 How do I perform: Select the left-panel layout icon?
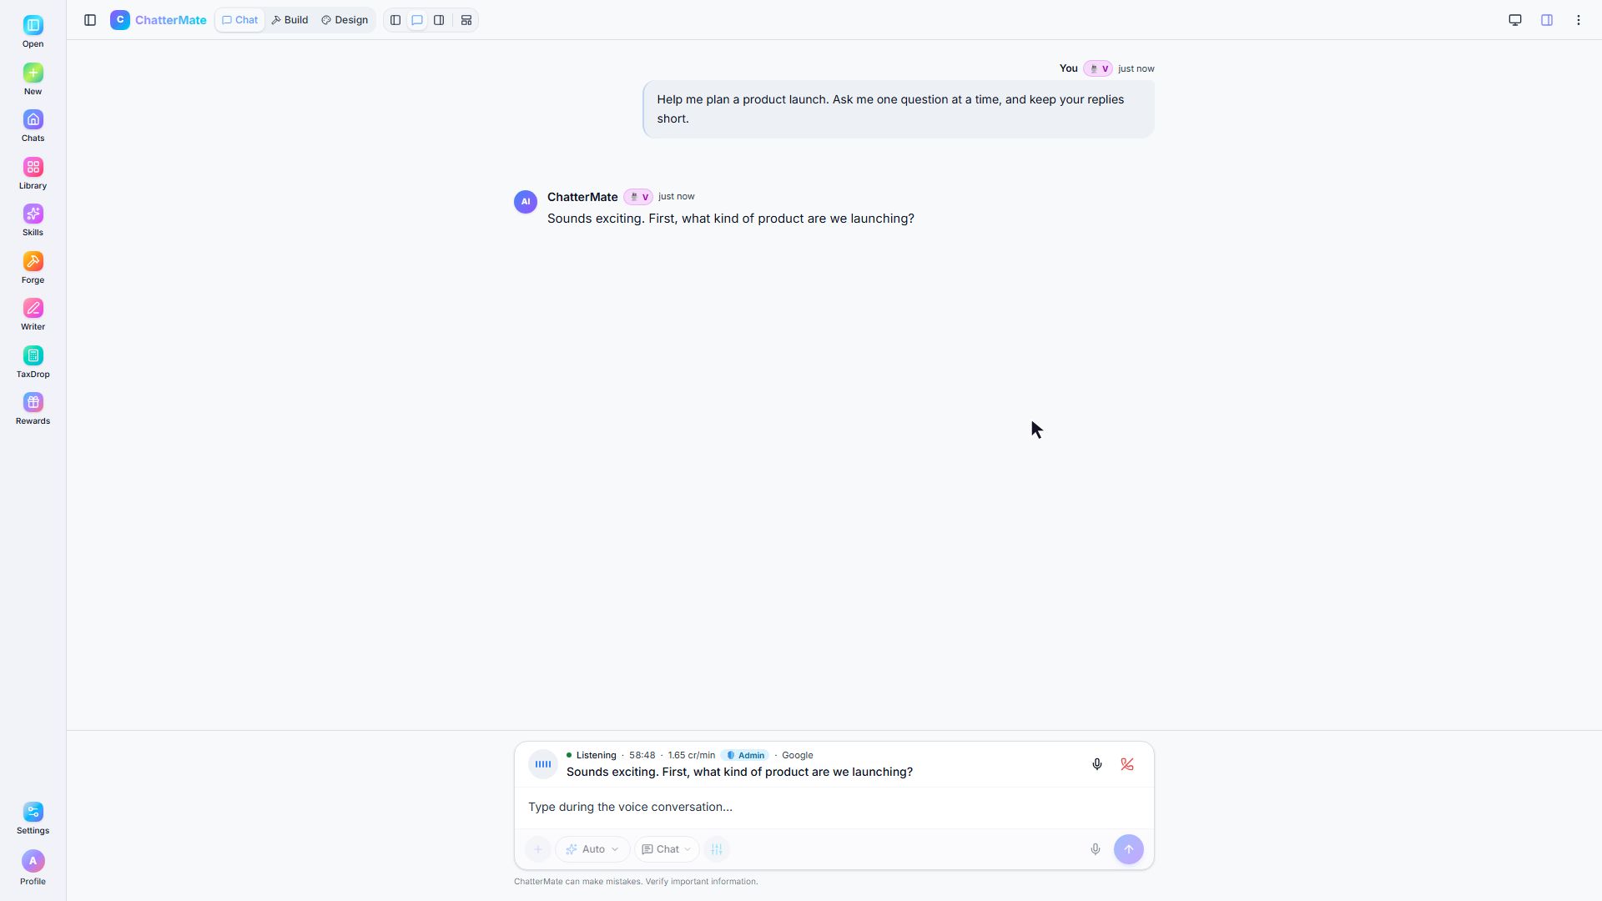pyautogui.click(x=395, y=20)
